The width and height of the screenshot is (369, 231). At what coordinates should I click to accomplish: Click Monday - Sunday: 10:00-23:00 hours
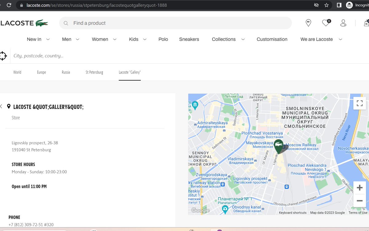pyautogui.click(x=39, y=172)
